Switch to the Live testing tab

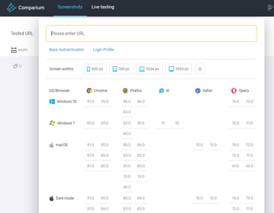click(103, 7)
